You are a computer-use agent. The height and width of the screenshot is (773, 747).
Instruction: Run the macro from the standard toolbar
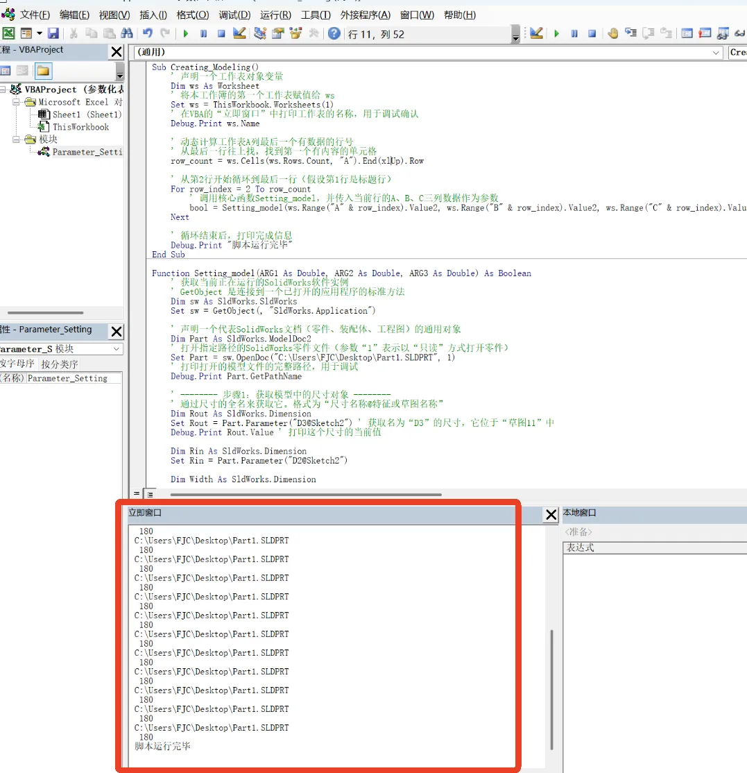tap(186, 33)
